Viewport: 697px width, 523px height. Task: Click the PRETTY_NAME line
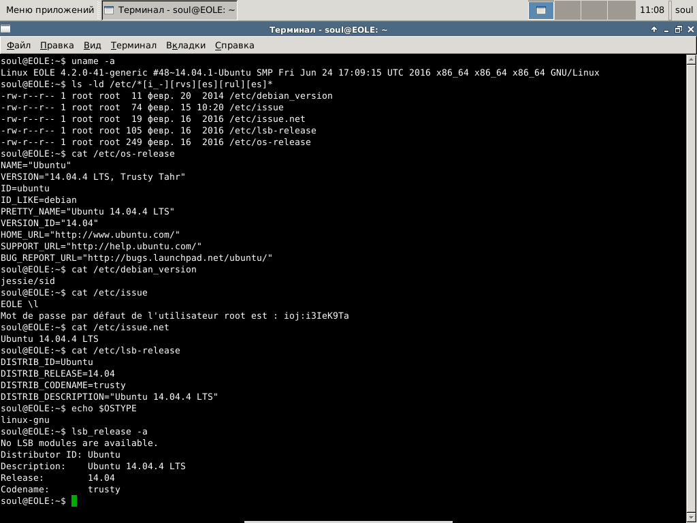coord(88,211)
